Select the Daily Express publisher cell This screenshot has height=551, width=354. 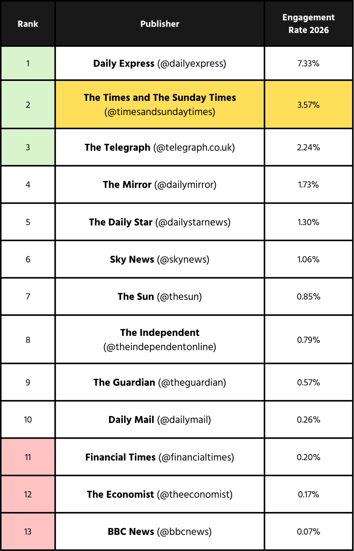tap(160, 63)
